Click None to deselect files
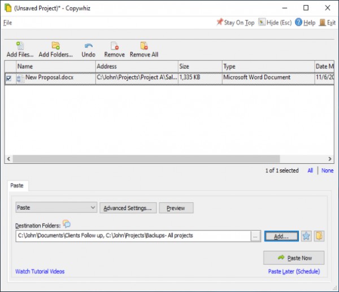 coord(327,171)
